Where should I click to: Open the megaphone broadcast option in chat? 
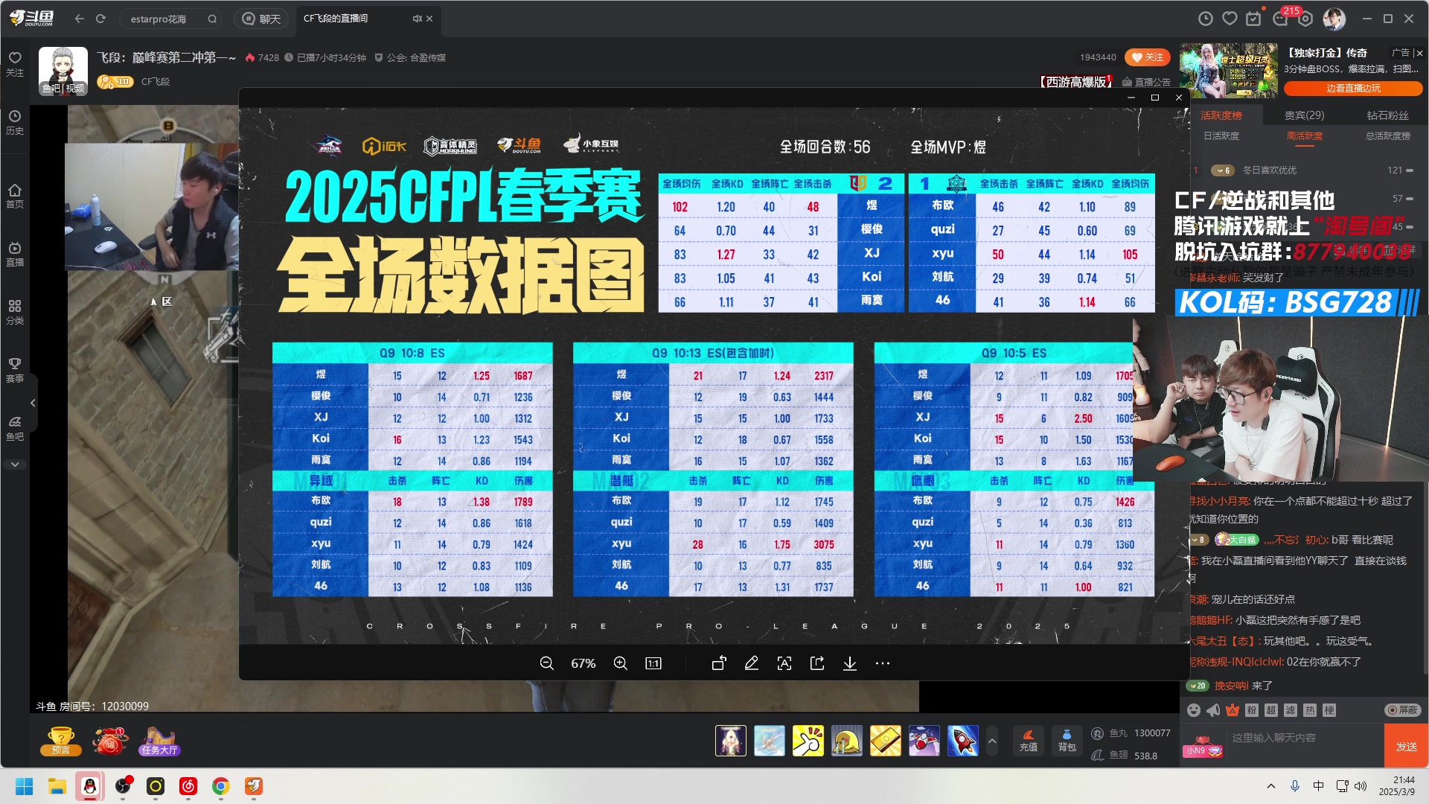point(1213,710)
